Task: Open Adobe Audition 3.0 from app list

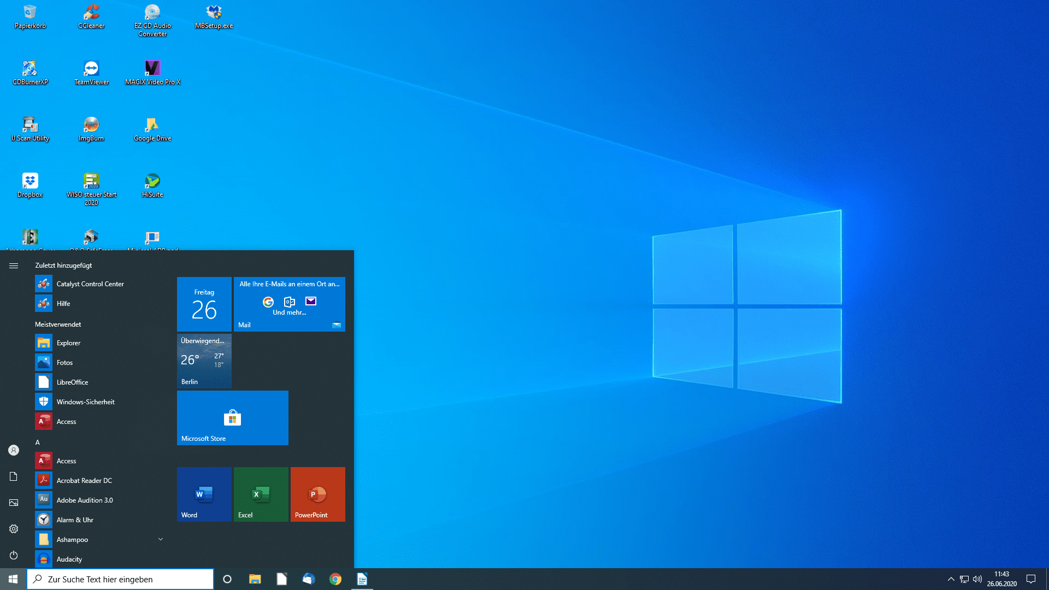Action: pos(101,500)
